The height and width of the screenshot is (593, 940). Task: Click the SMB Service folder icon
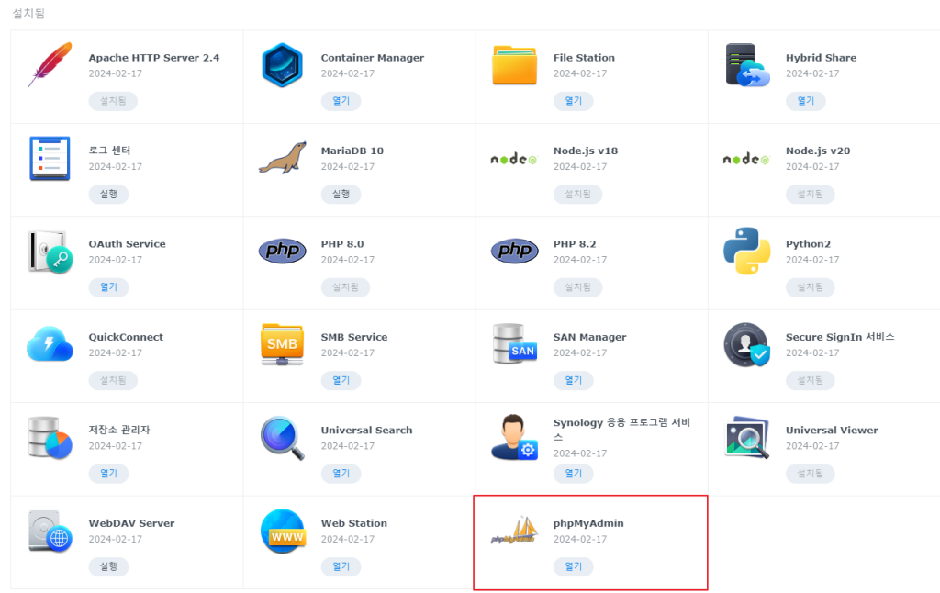point(283,344)
